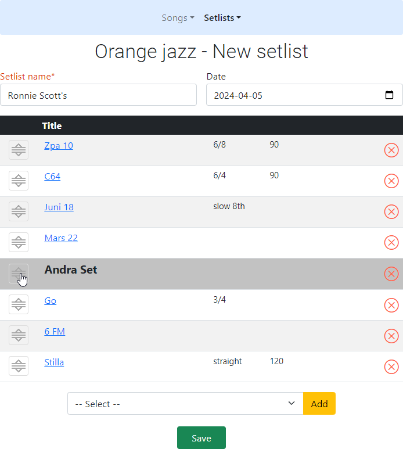The image size is (403, 449).
Task: Delete the Juni 18 row
Action: click(391, 212)
